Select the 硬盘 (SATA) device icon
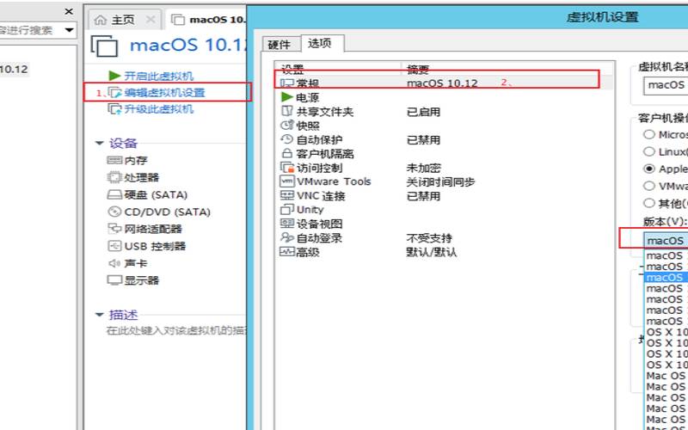Screen dimensions: 688x430 [114, 194]
